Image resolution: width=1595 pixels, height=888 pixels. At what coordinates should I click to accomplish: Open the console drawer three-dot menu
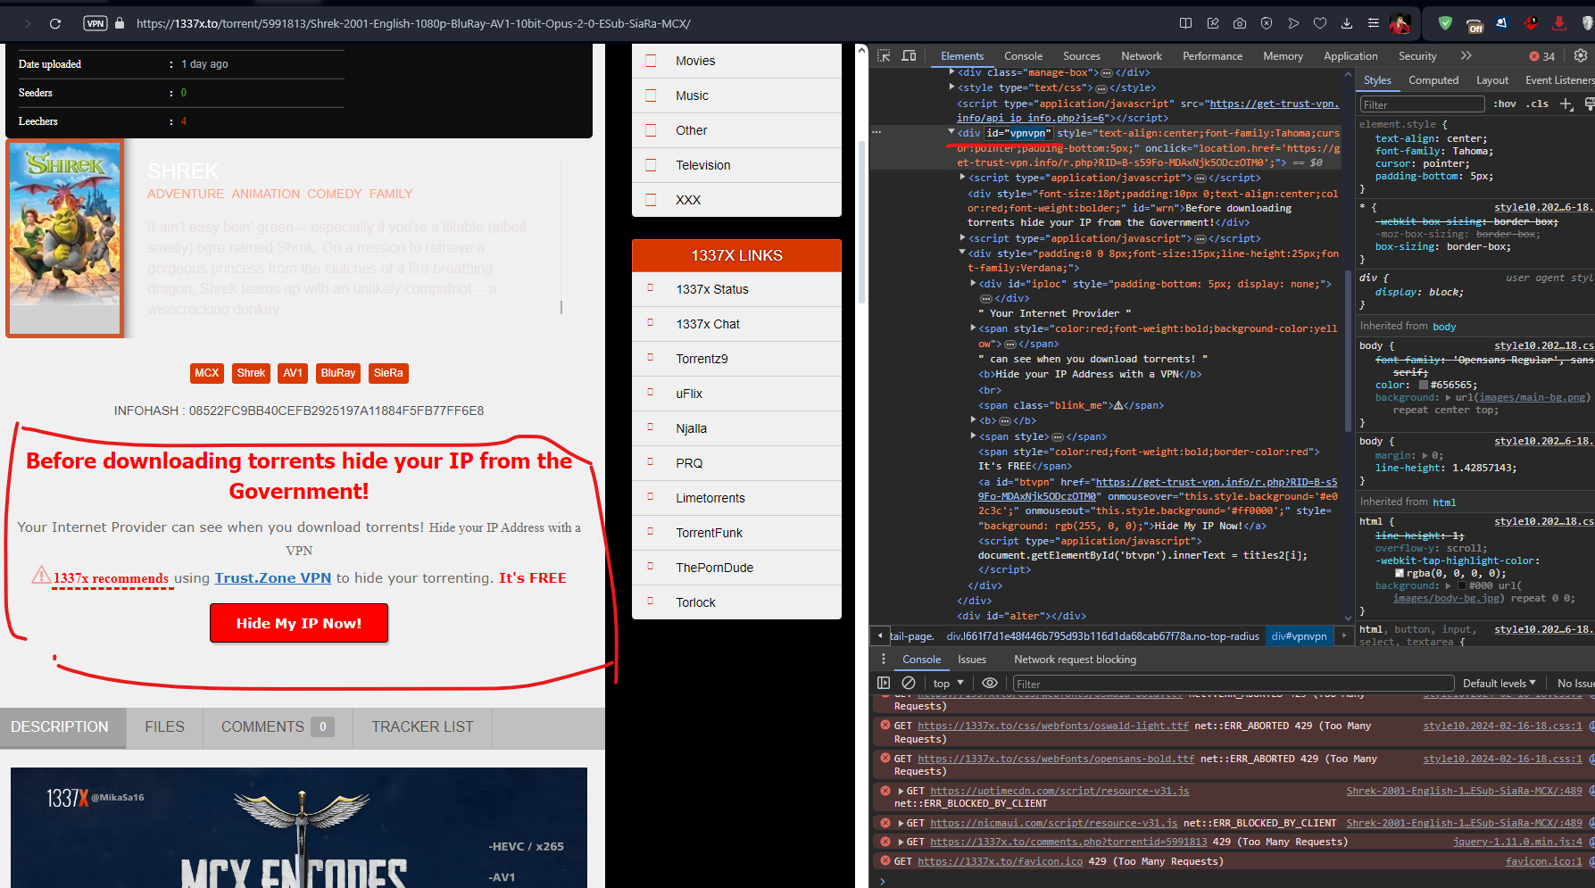coord(884,659)
